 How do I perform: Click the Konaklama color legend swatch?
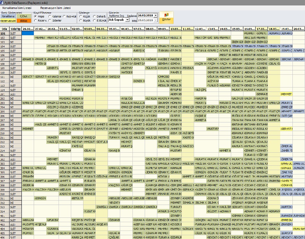click(8, 16)
